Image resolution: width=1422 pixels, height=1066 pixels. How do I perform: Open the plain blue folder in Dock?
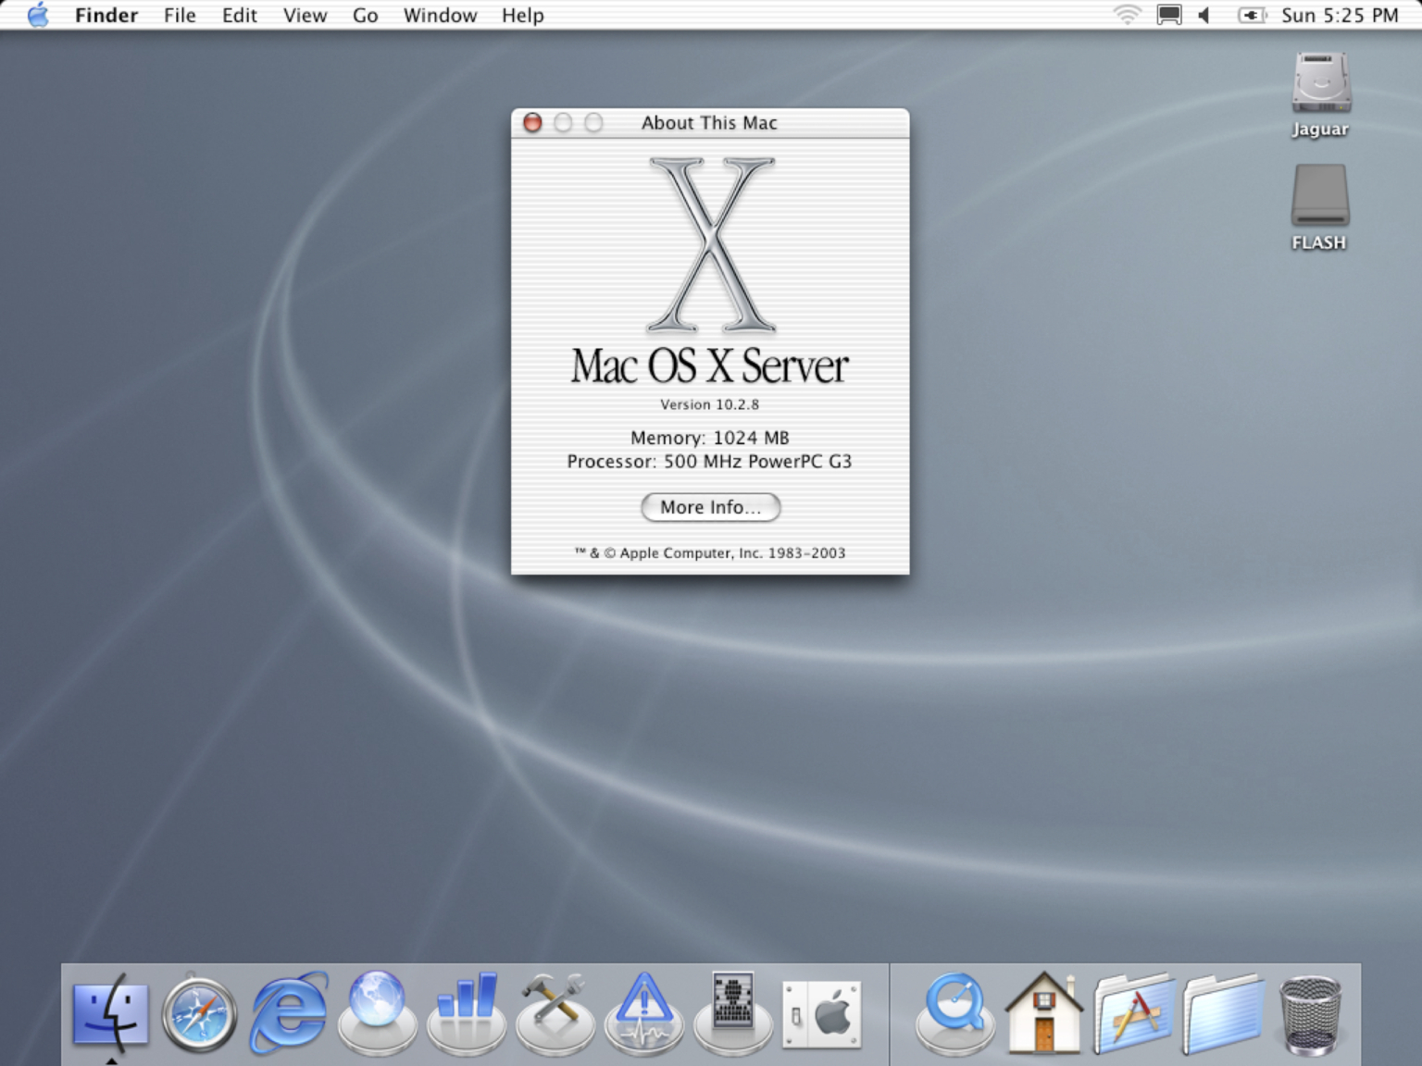1222,1014
